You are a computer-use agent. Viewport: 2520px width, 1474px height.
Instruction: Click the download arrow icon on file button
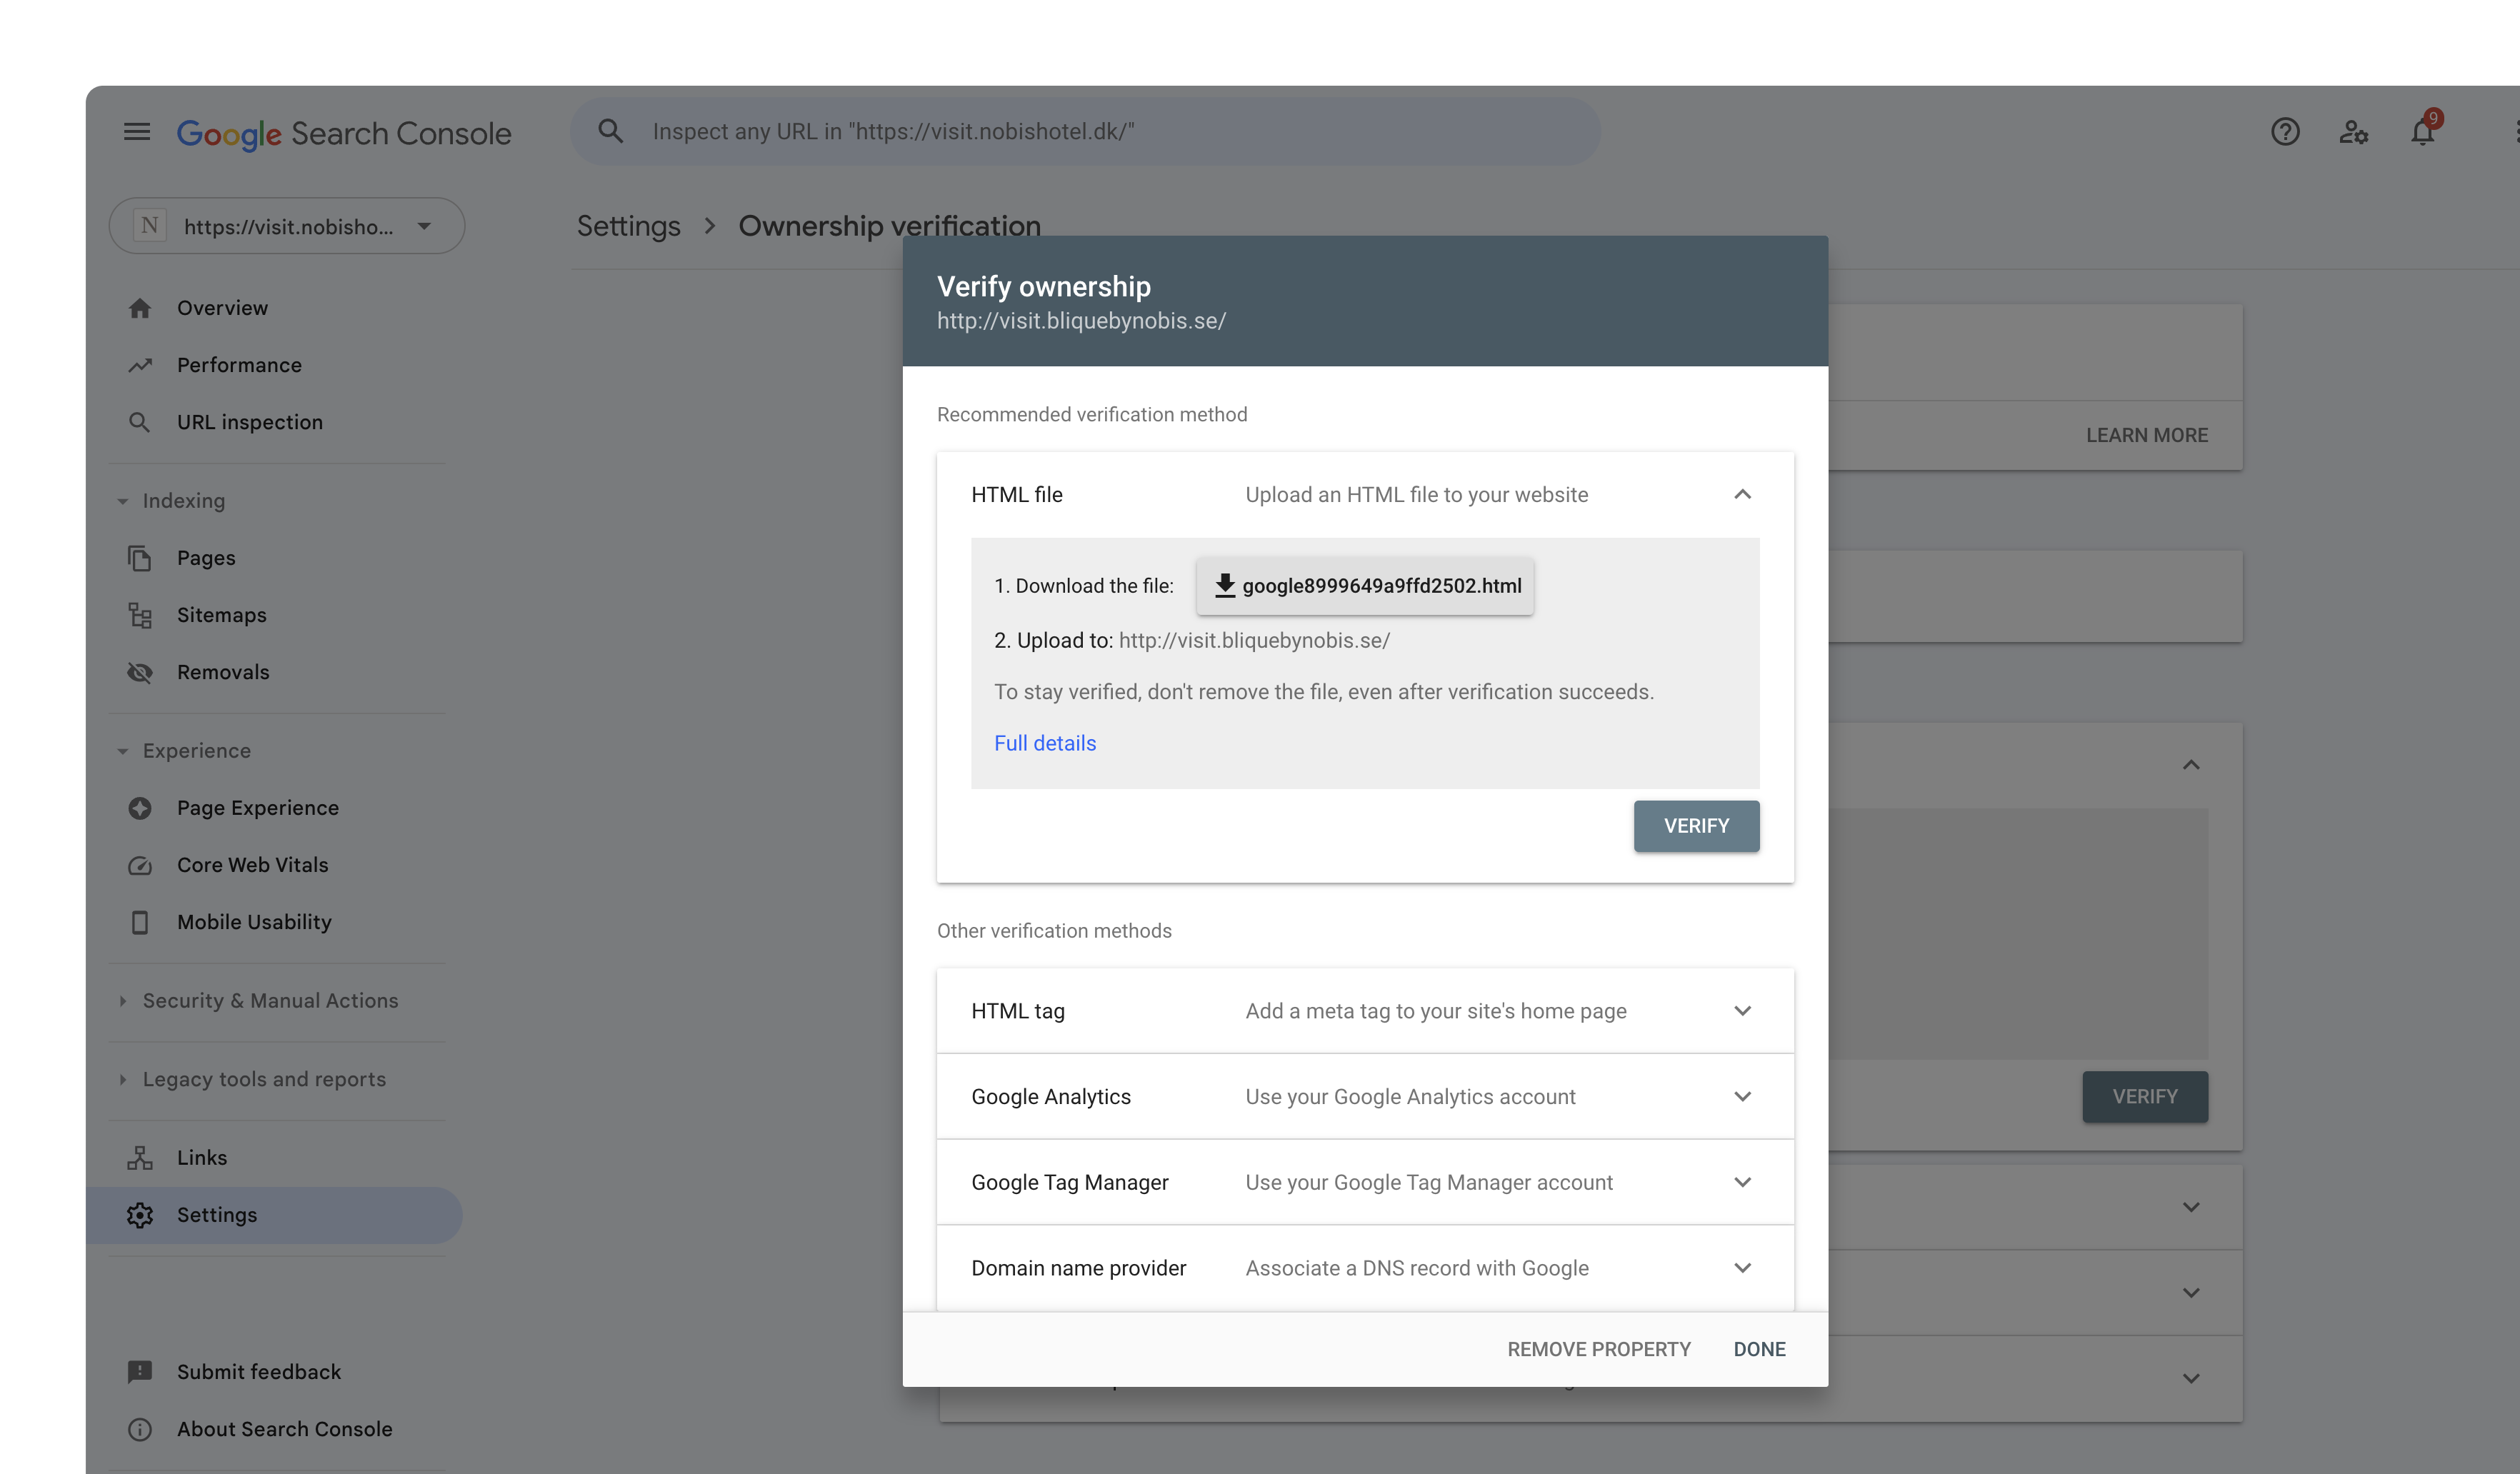(x=1225, y=586)
